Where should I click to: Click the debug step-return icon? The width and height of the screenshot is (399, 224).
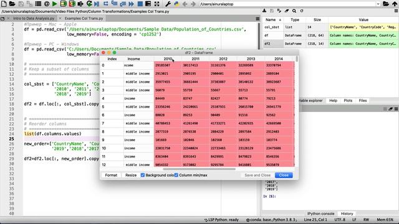[123, 4]
